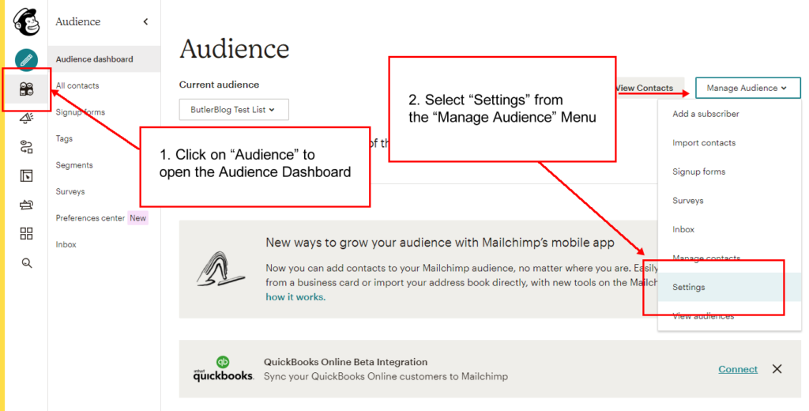
Task: Open the Content studio icon
Action: coord(26,205)
